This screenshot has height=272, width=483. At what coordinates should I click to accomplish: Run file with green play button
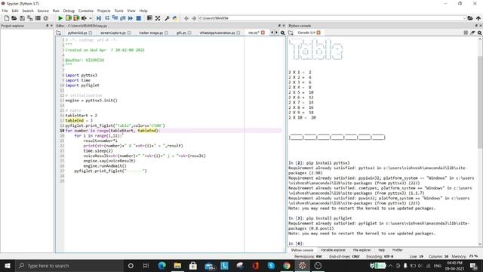[x=60, y=18]
